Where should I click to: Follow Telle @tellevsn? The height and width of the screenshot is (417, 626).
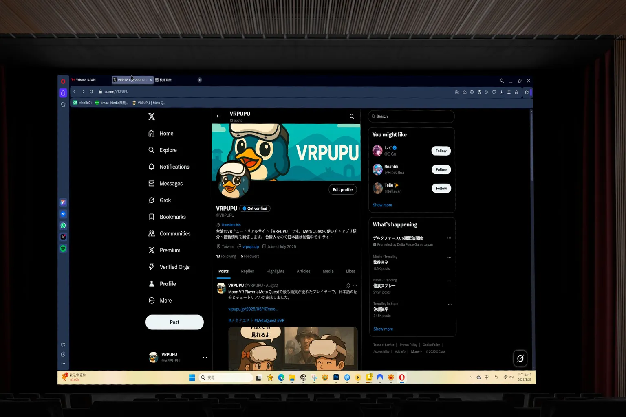pyautogui.click(x=441, y=189)
